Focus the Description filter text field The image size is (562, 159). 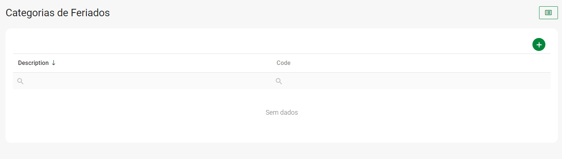[x=148, y=81]
